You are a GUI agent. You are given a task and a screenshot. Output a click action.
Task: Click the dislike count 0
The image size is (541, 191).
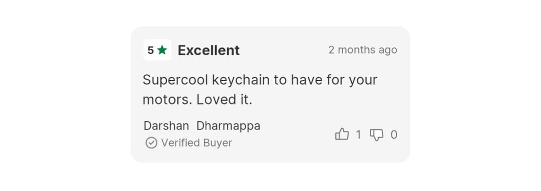click(x=394, y=135)
